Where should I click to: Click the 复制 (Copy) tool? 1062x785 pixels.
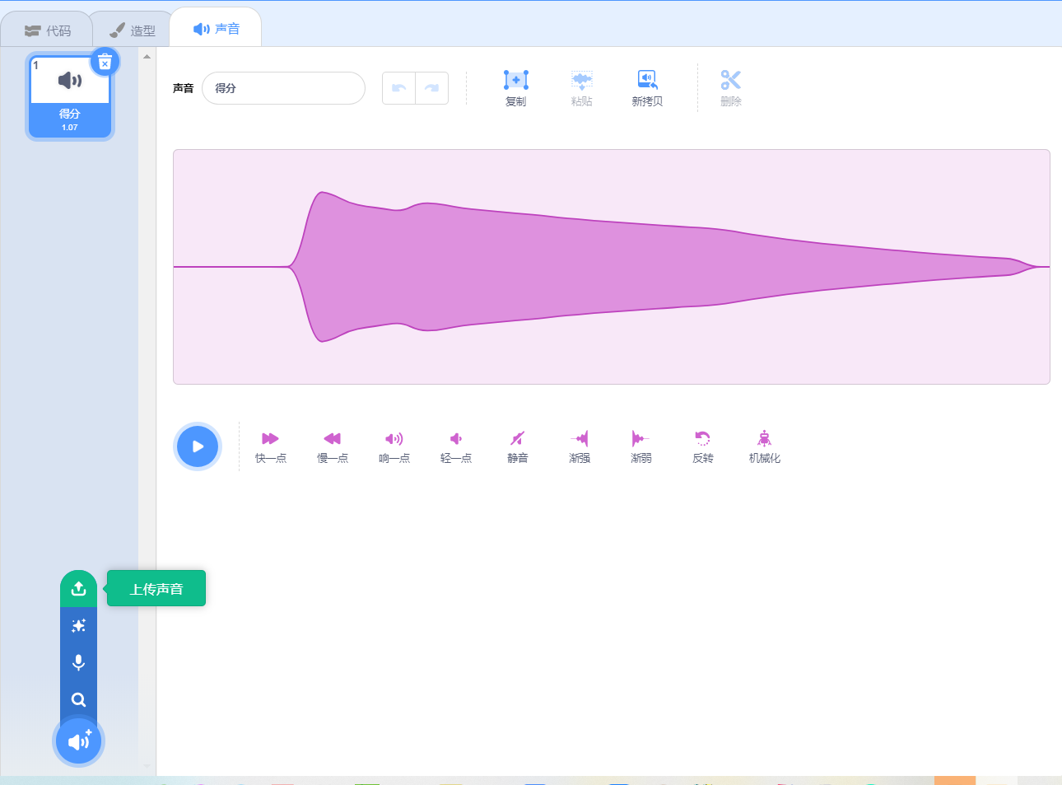coord(515,88)
